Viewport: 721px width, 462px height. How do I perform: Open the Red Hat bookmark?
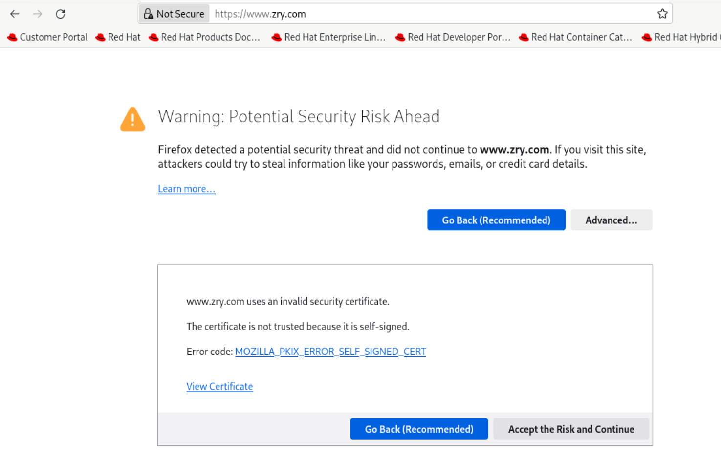click(x=118, y=37)
